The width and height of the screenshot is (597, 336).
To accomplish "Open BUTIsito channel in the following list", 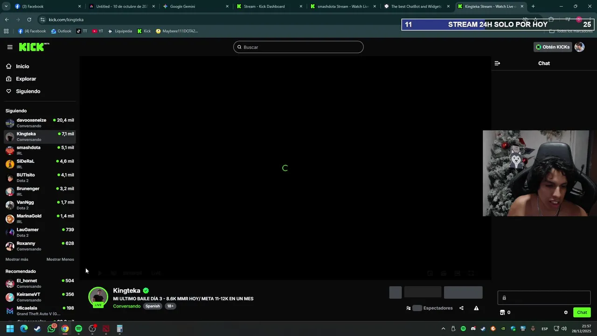I will 40,177.
